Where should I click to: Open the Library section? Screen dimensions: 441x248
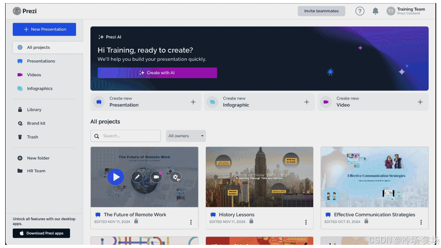[x=34, y=110]
